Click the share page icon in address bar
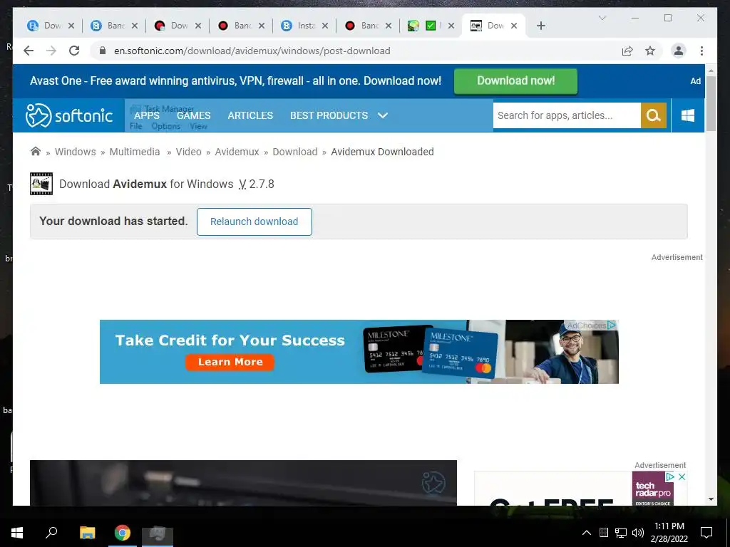Image resolution: width=730 pixels, height=547 pixels. pyautogui.click(x=627, y=51)
